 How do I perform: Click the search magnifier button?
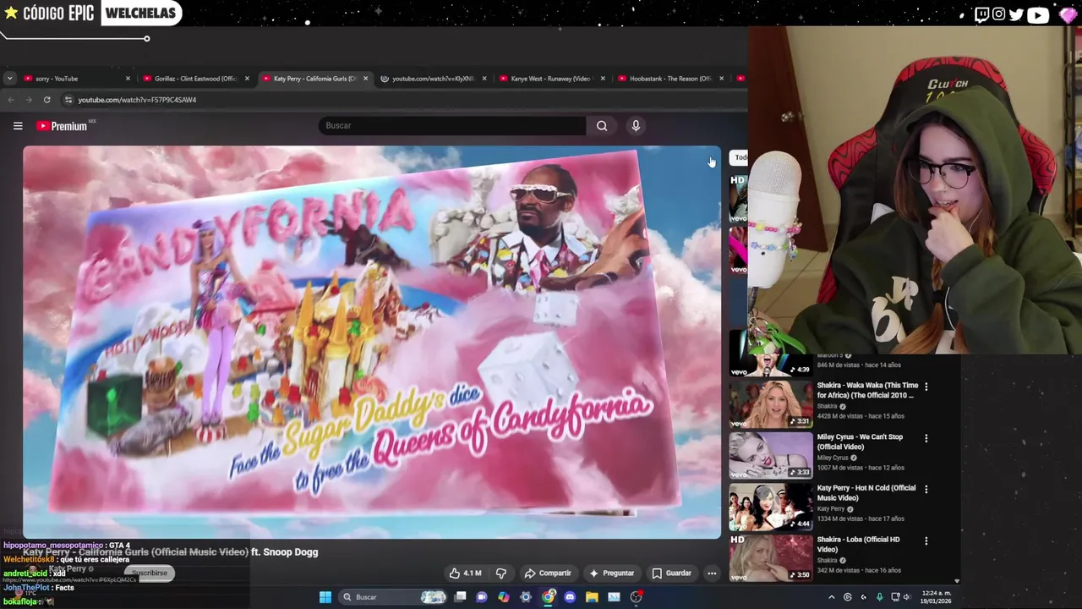pyautogui.click(x=602, y=126)
